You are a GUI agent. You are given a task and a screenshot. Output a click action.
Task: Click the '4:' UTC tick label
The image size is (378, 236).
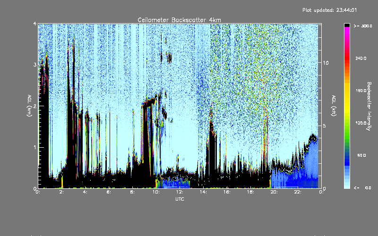(x=85, y=192)
